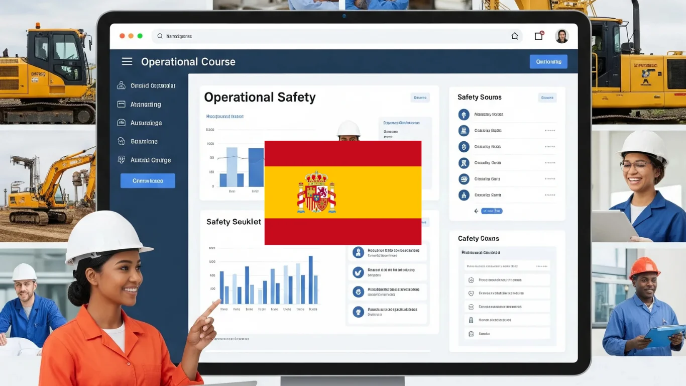686x386 pixels.
Task: Open the Ausuratinge sidebar item
Action: pyautogui.click(x=146, y=123)
